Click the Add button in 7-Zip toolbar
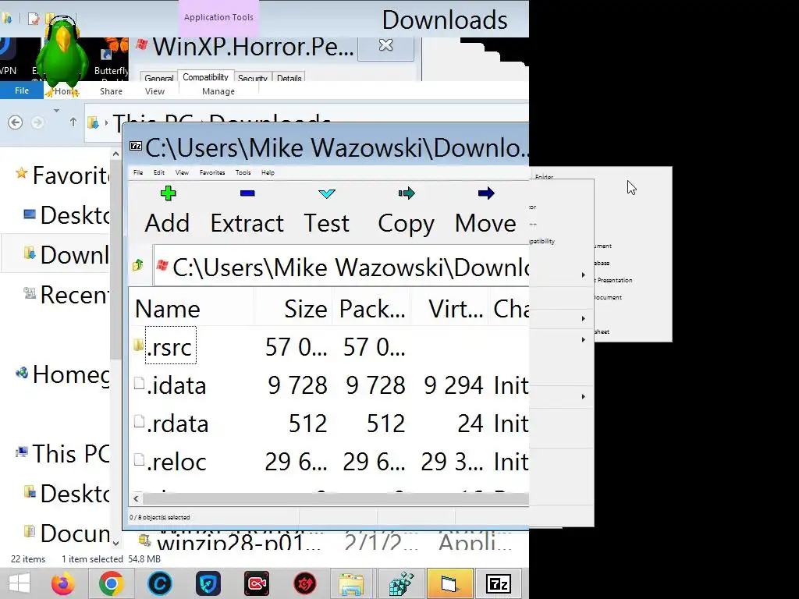 tap(167, 211)
